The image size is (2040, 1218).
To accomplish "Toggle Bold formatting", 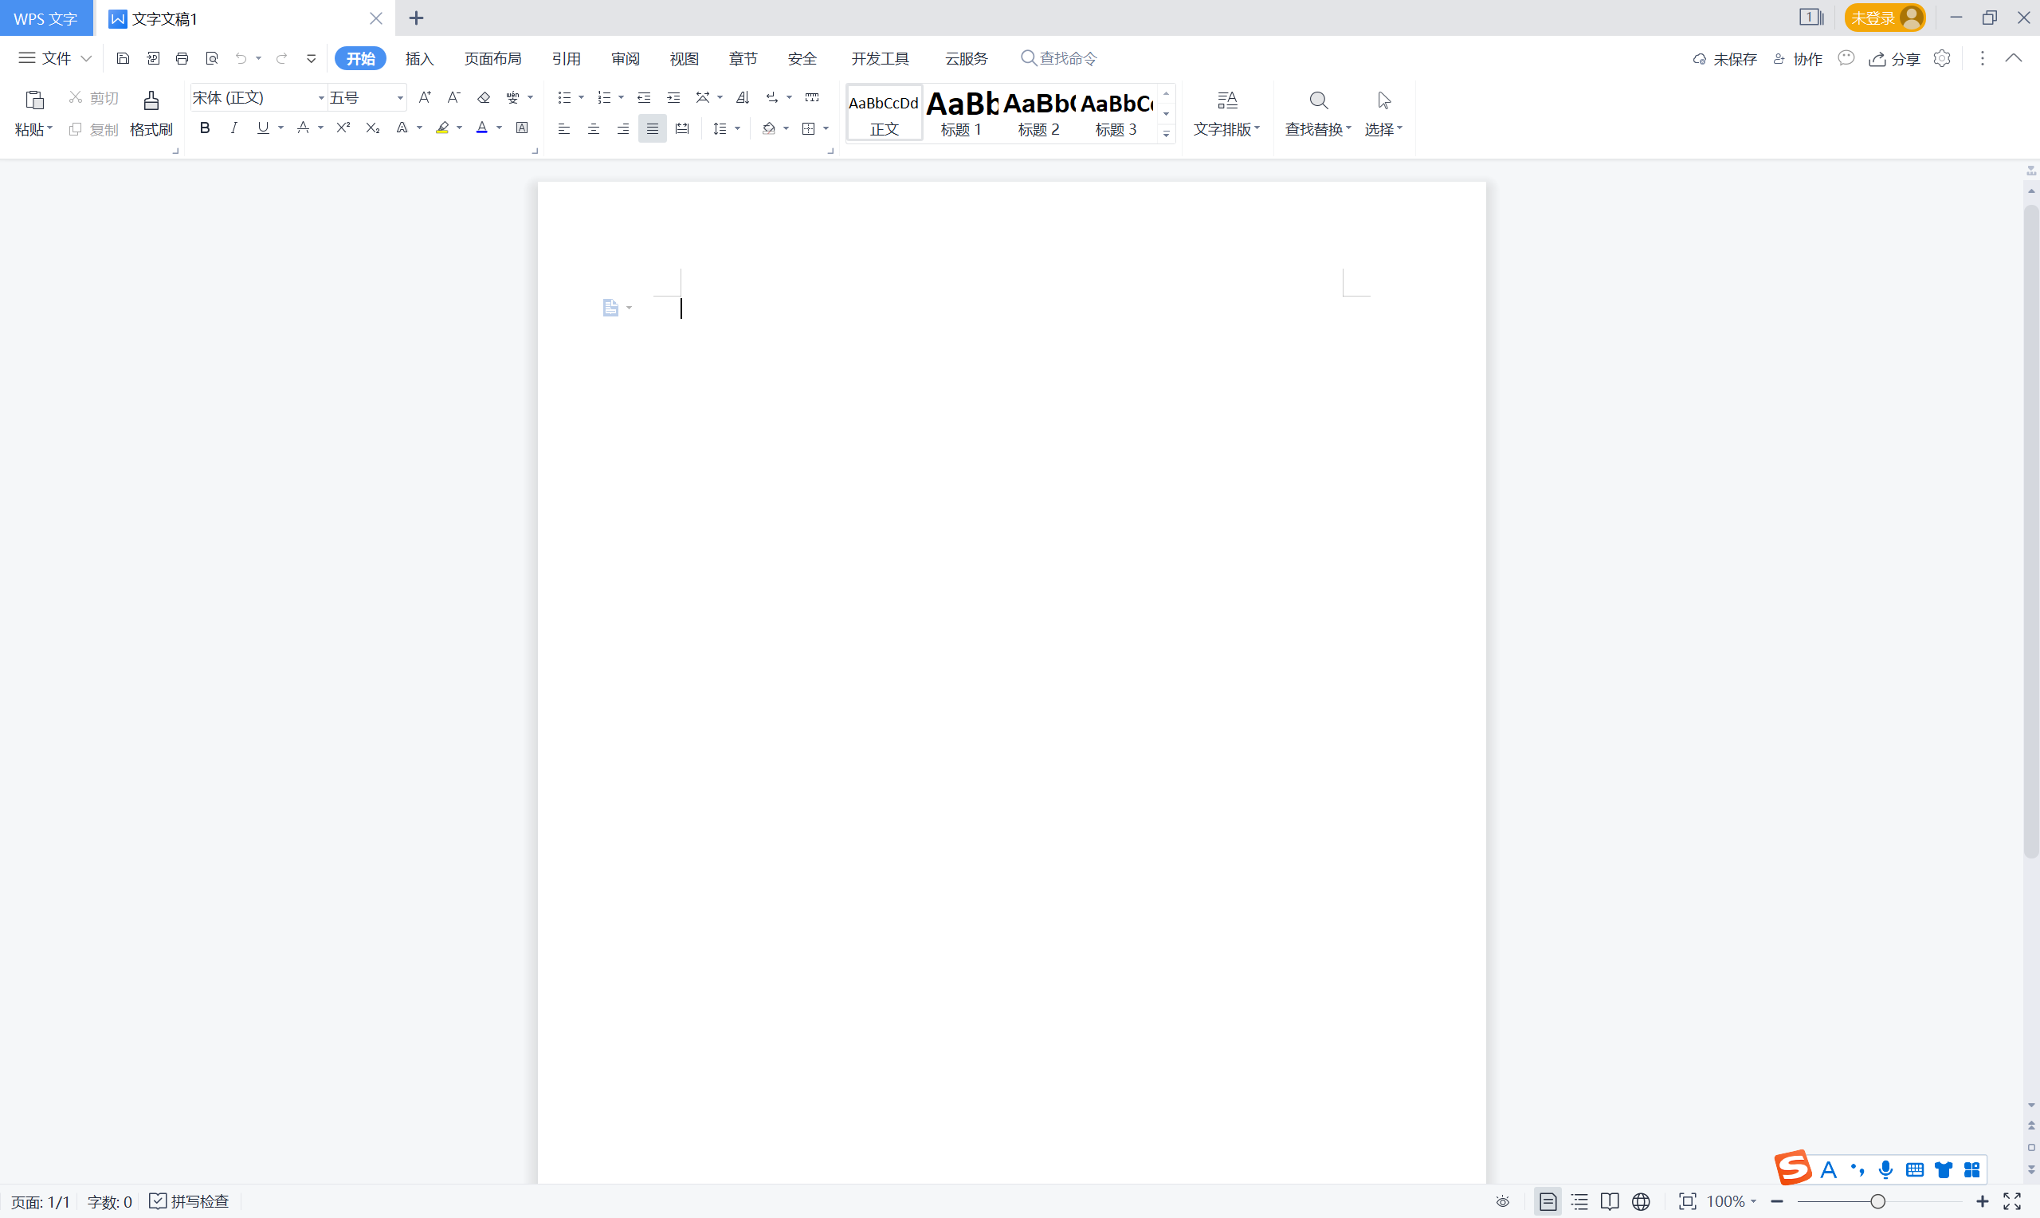I will coord(205,128).
